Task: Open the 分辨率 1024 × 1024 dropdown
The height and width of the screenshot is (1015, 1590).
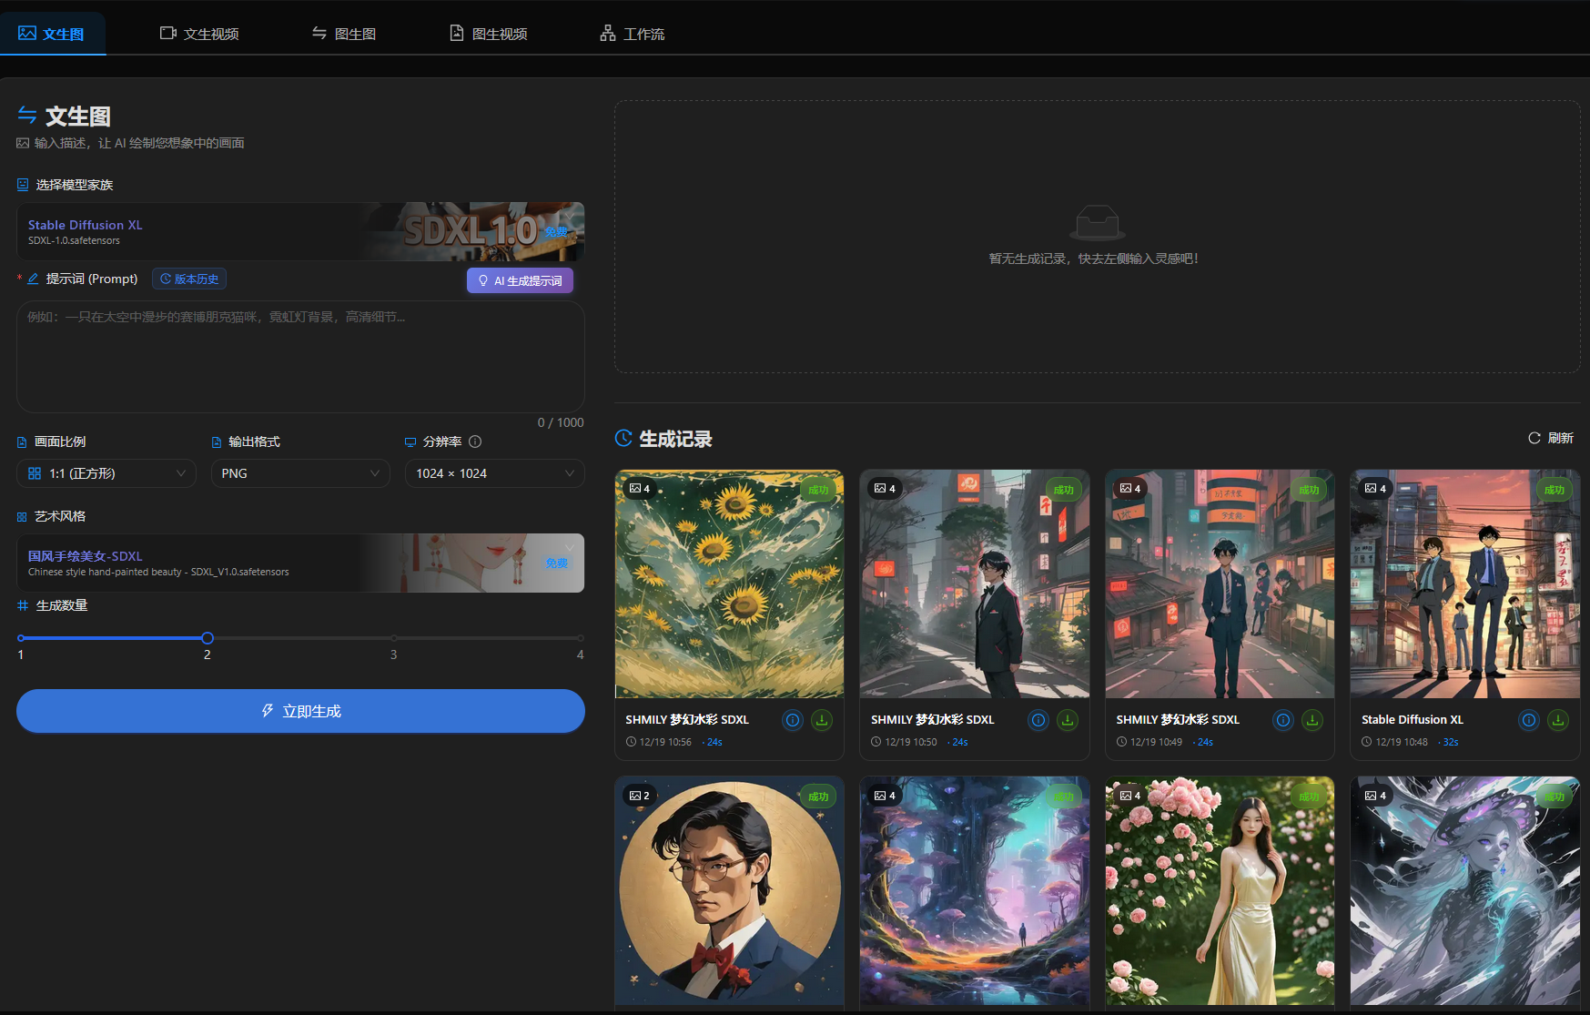Action: coord(494,473)
